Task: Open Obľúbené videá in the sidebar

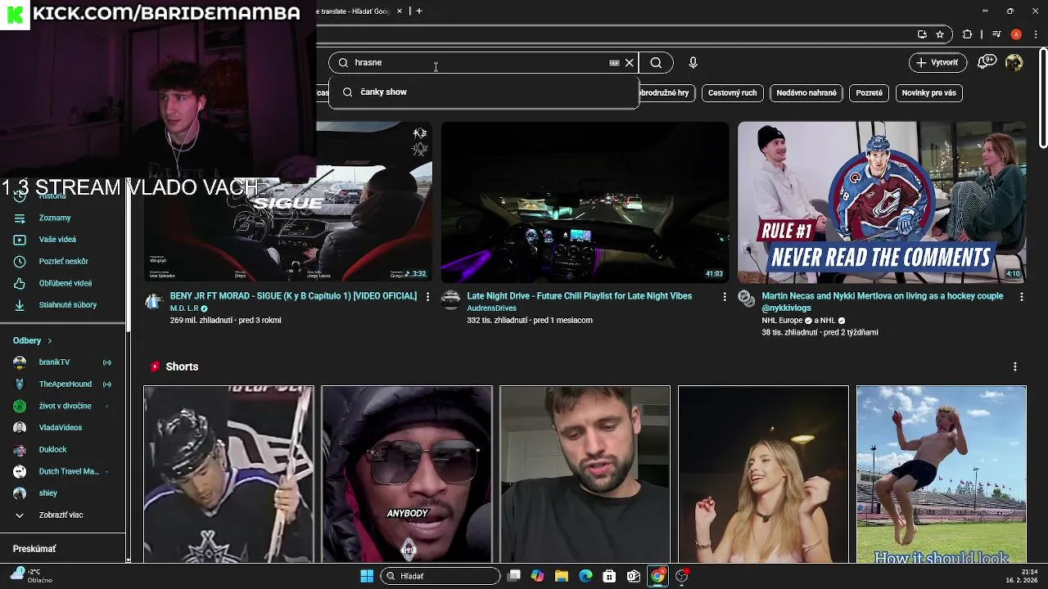Action: [64, 283]
